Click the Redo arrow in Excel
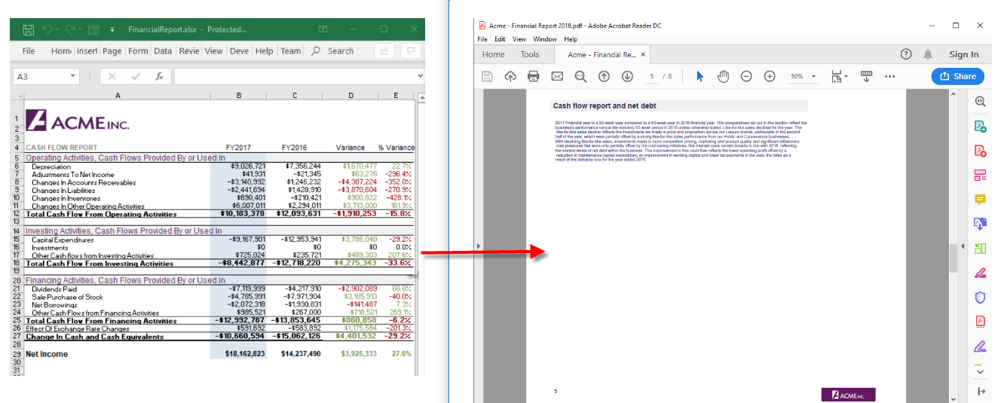The image size is (1007, 403). point(71,30)
